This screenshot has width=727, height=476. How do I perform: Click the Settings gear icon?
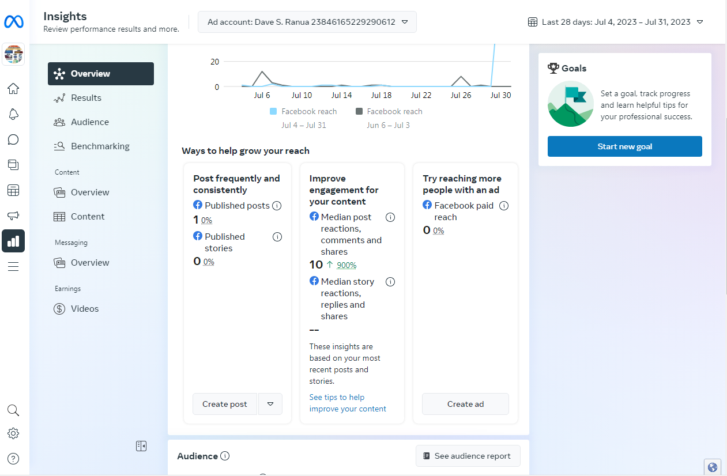(x=13, y=433)
